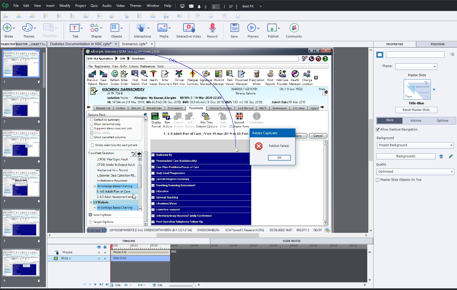Click the Mouse timeline row label
The height and width of the screenshot is (290, 457).
pos(68,252)
